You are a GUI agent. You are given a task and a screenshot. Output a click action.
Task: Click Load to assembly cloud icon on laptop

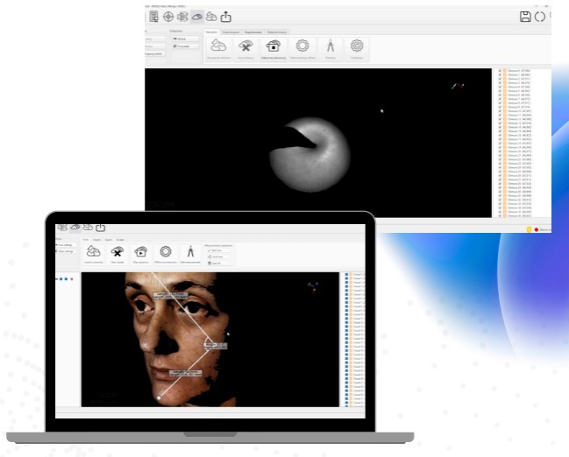pos(93,251)
